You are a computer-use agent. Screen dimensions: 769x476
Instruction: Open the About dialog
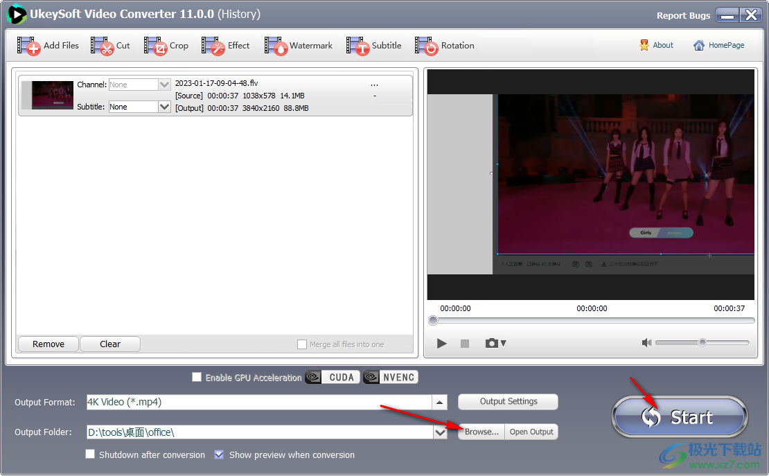pyautogui.click(x=656, y=45)
